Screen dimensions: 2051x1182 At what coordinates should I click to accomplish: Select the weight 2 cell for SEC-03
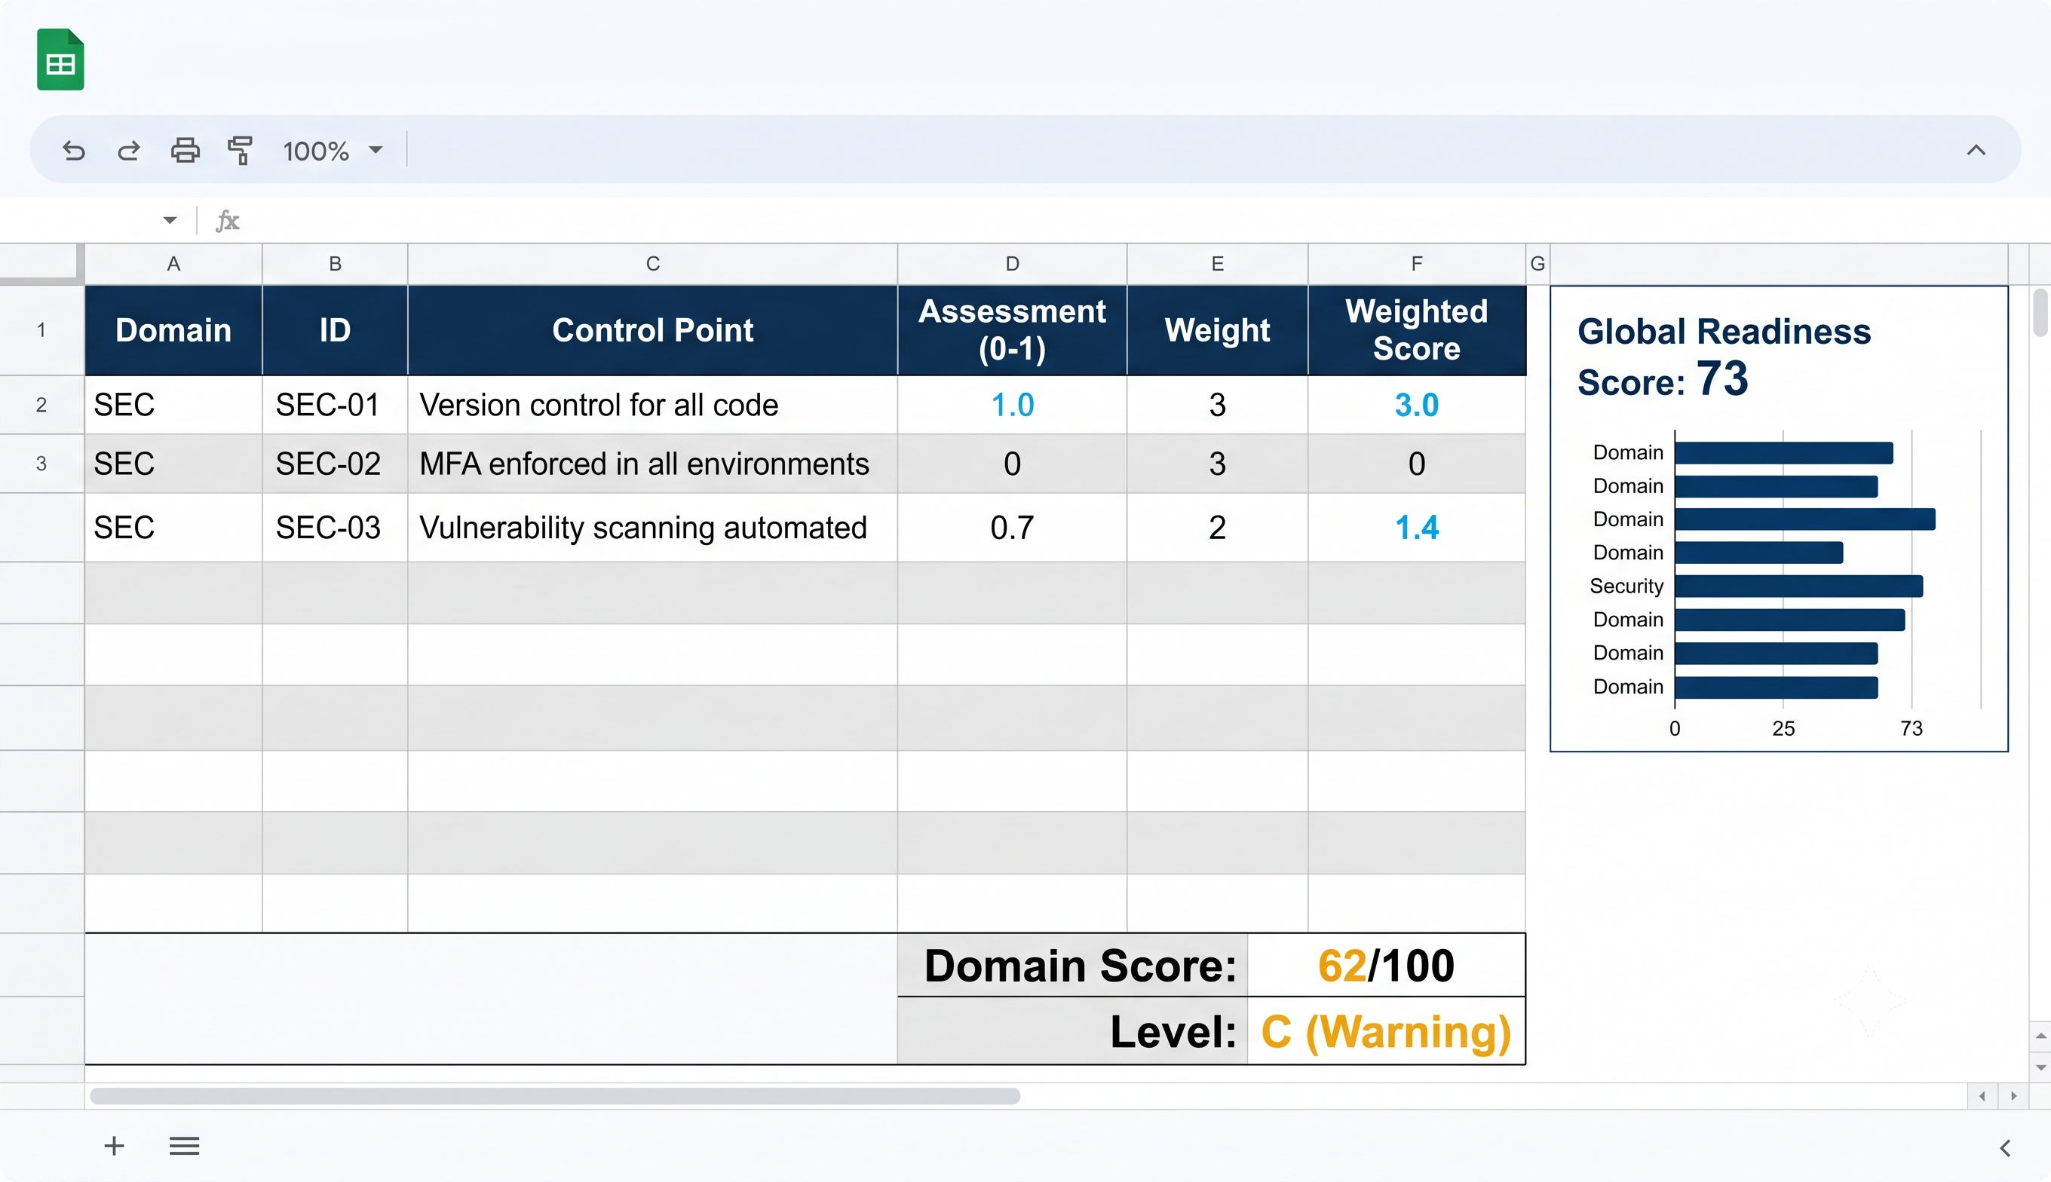1217,528
